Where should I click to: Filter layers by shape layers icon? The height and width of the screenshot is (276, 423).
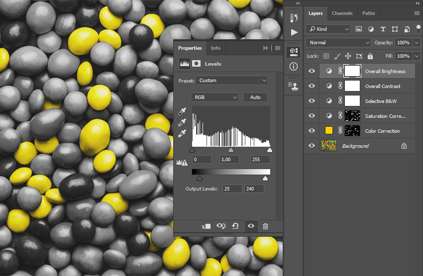[395, 29]
